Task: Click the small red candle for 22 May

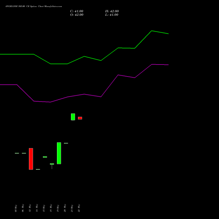Action: [80, 118]
